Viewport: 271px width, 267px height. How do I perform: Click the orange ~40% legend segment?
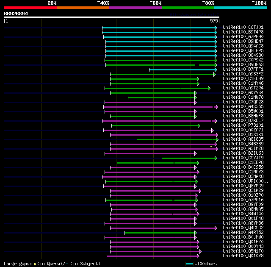(x=83, y=8)
